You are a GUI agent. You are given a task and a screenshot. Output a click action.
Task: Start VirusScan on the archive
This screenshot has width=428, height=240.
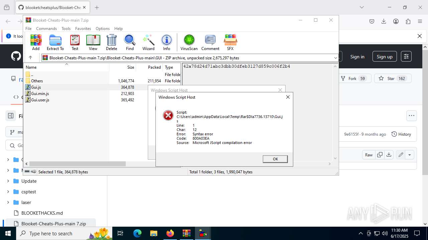(189, 42)
